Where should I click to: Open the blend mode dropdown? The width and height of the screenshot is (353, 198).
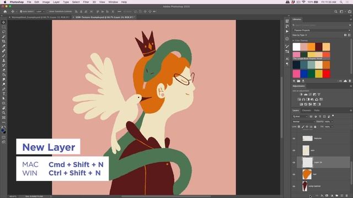(x=303, y=122)
